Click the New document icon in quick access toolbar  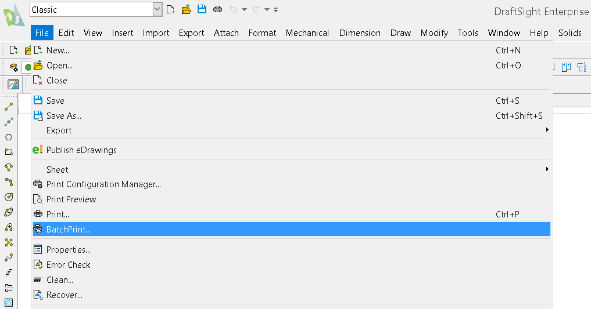pos(171,9)
